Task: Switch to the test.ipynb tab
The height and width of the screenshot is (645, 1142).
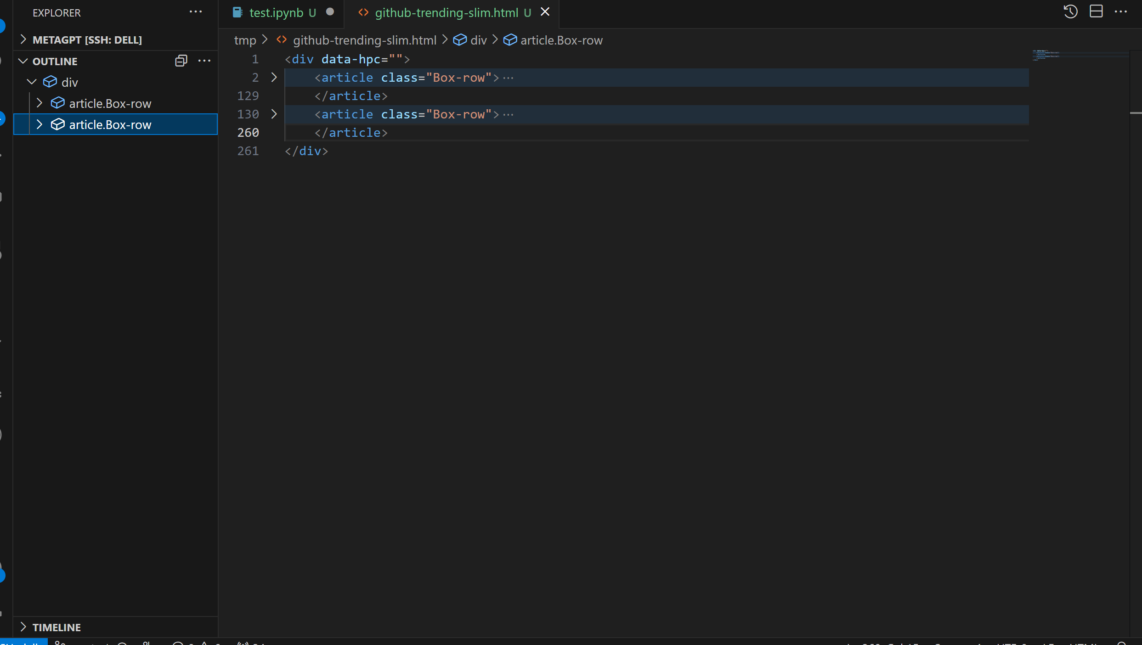Action: click(x=276, y=12)
